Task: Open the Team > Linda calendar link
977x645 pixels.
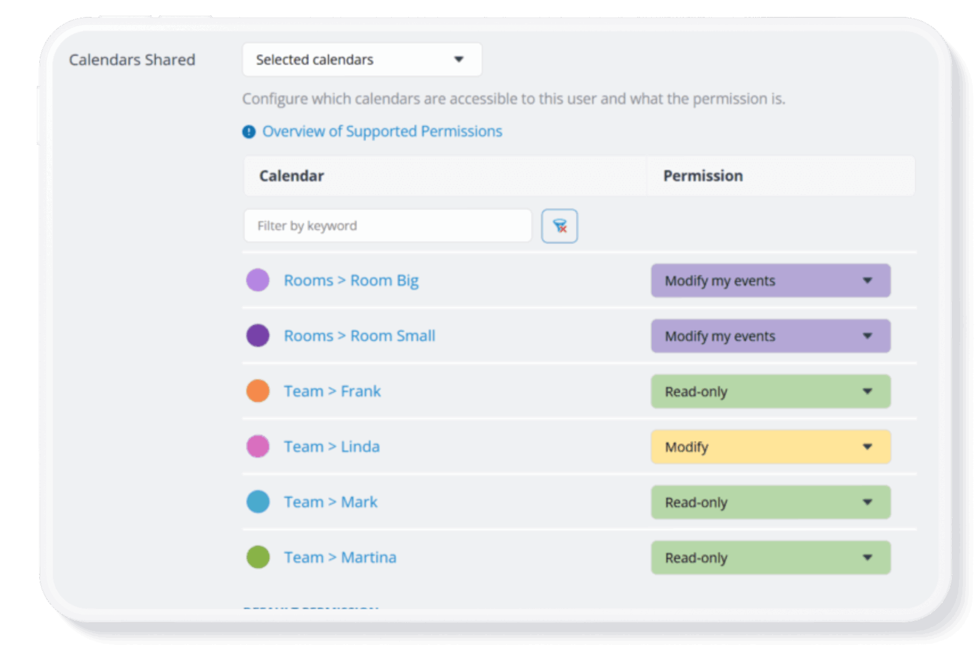Action: (x=331, y=447)
